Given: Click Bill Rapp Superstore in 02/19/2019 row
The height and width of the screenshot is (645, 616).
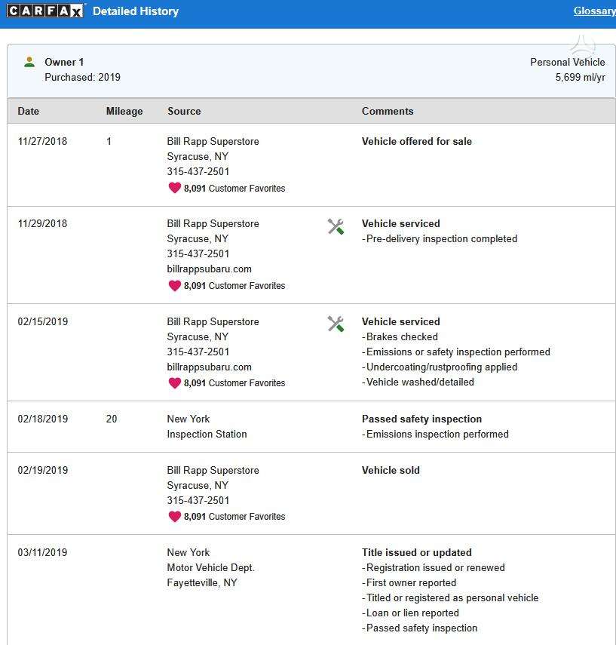Looking at the screenshot, I should (213, 470).
